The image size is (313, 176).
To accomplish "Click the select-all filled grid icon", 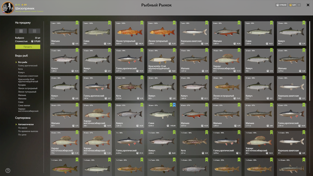I will pos(21,31).
